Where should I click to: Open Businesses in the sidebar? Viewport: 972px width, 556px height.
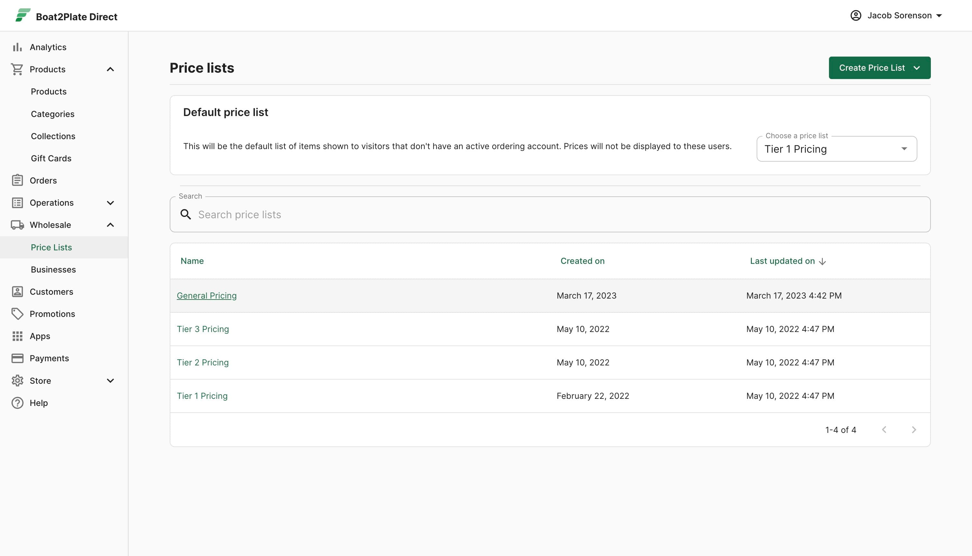click(x=53, y=269)
